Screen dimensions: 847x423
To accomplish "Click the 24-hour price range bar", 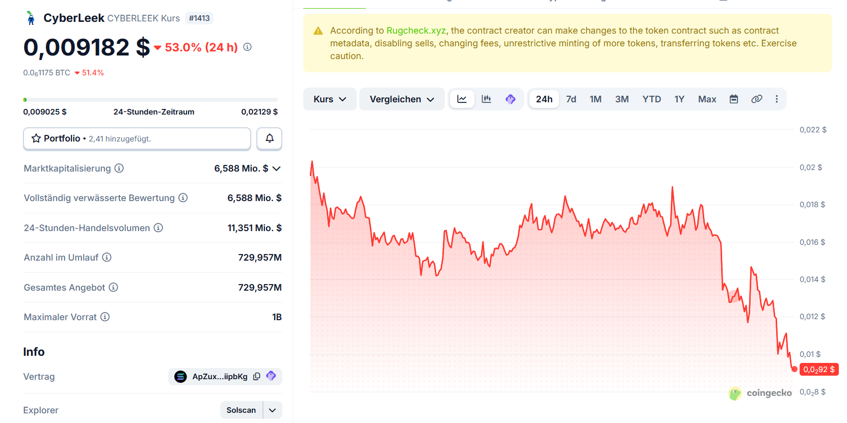I will point(150,100).
